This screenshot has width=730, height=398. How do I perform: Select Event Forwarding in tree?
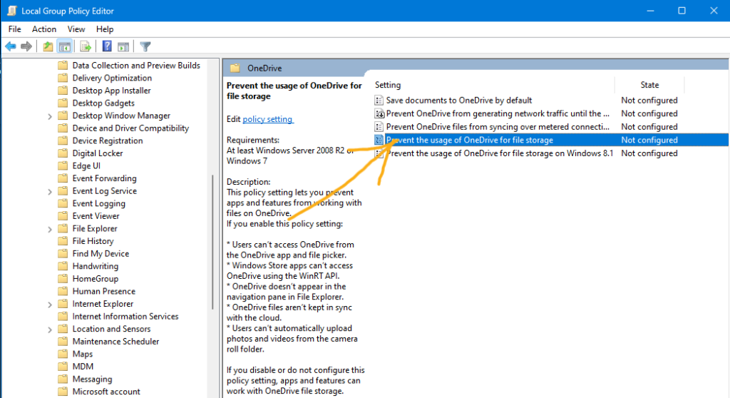(104, 178)
